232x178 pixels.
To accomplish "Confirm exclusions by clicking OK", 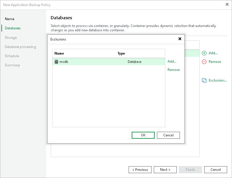I will point(143,135).
